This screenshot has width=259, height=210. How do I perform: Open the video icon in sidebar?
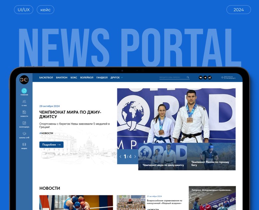24,145
